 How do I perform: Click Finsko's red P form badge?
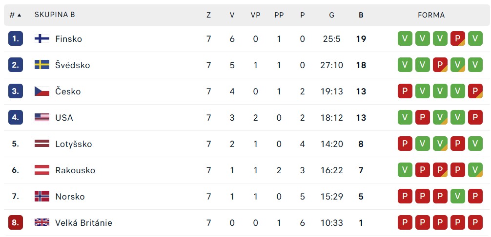pyautogui.click(x=457, y=39)
